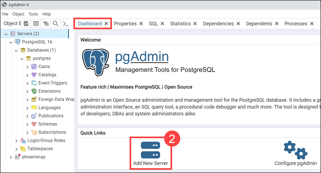Switch to the Properties tab
Viewport: 321px width, 173px height.
125,24
